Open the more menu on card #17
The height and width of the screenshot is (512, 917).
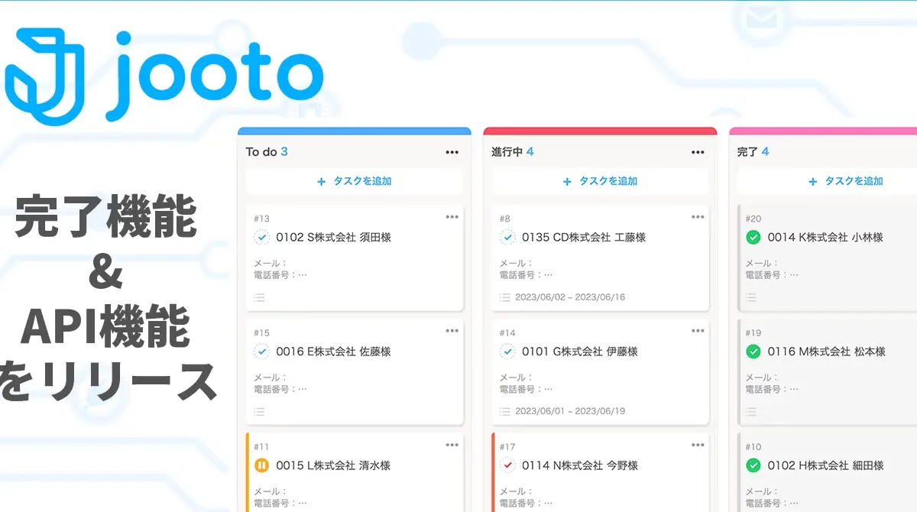tap(698, 445)
